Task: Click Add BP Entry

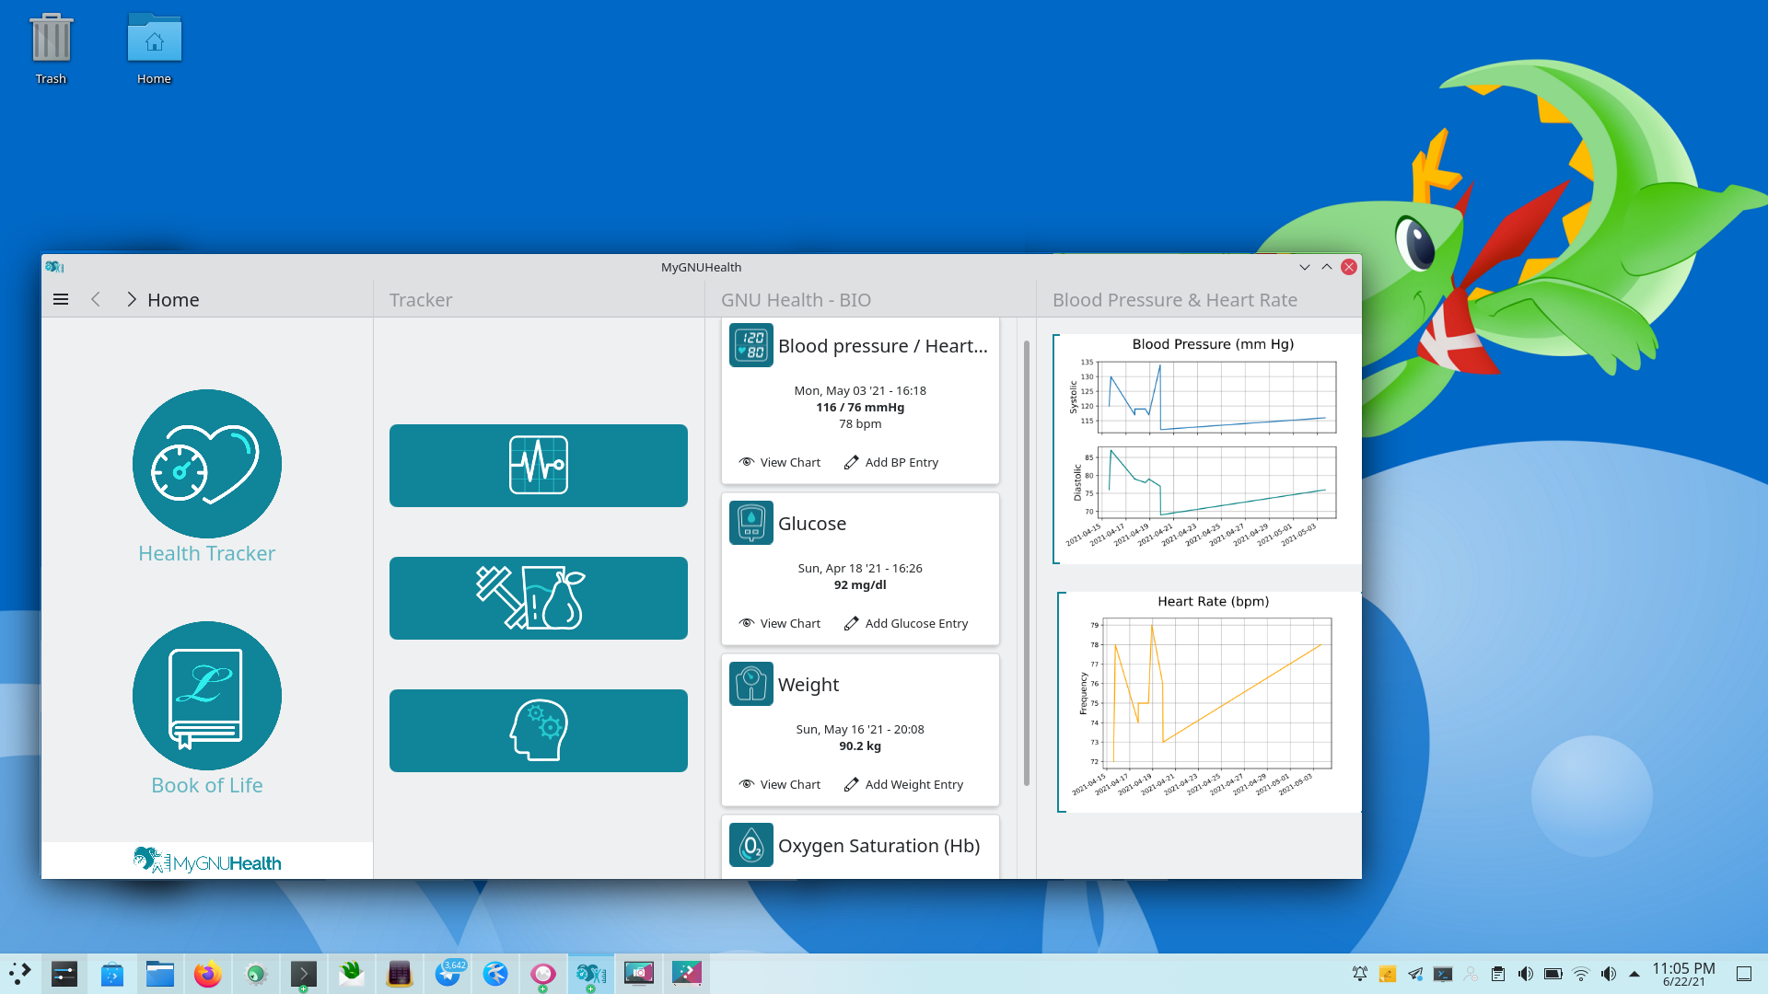Action: [891, 462]
